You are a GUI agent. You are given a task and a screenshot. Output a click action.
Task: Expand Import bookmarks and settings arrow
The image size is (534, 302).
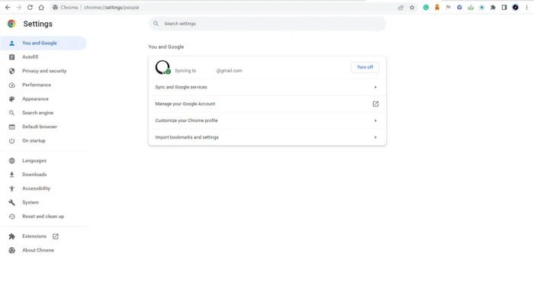[x=375, y=137]
